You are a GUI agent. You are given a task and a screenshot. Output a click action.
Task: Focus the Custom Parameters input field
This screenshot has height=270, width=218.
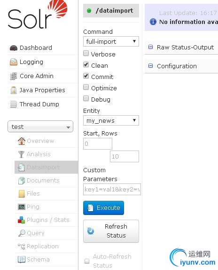pyautogui.click(x=112, y=190)
